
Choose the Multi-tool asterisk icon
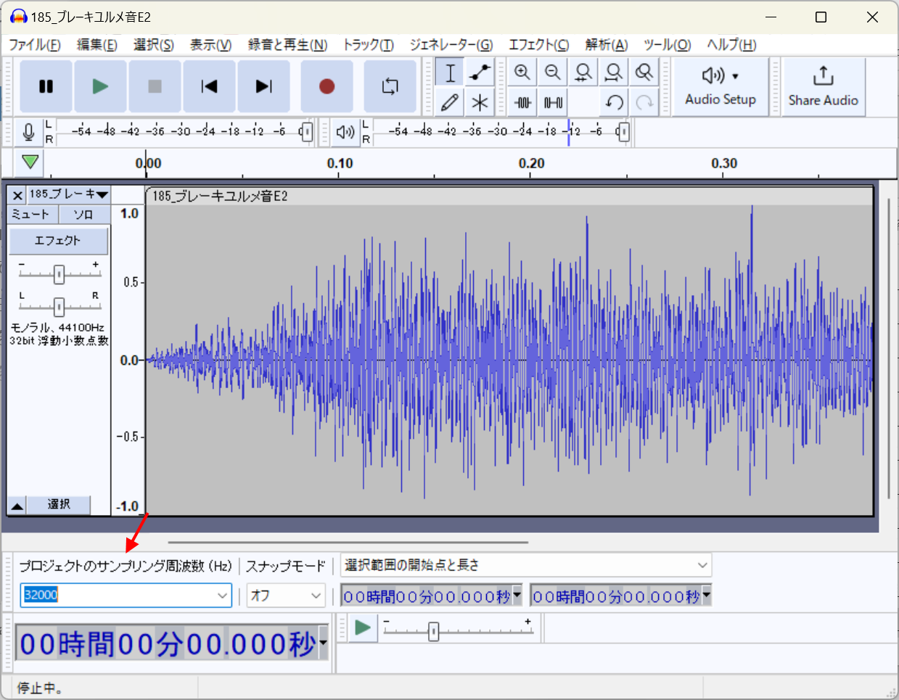(x=480, y=102)
